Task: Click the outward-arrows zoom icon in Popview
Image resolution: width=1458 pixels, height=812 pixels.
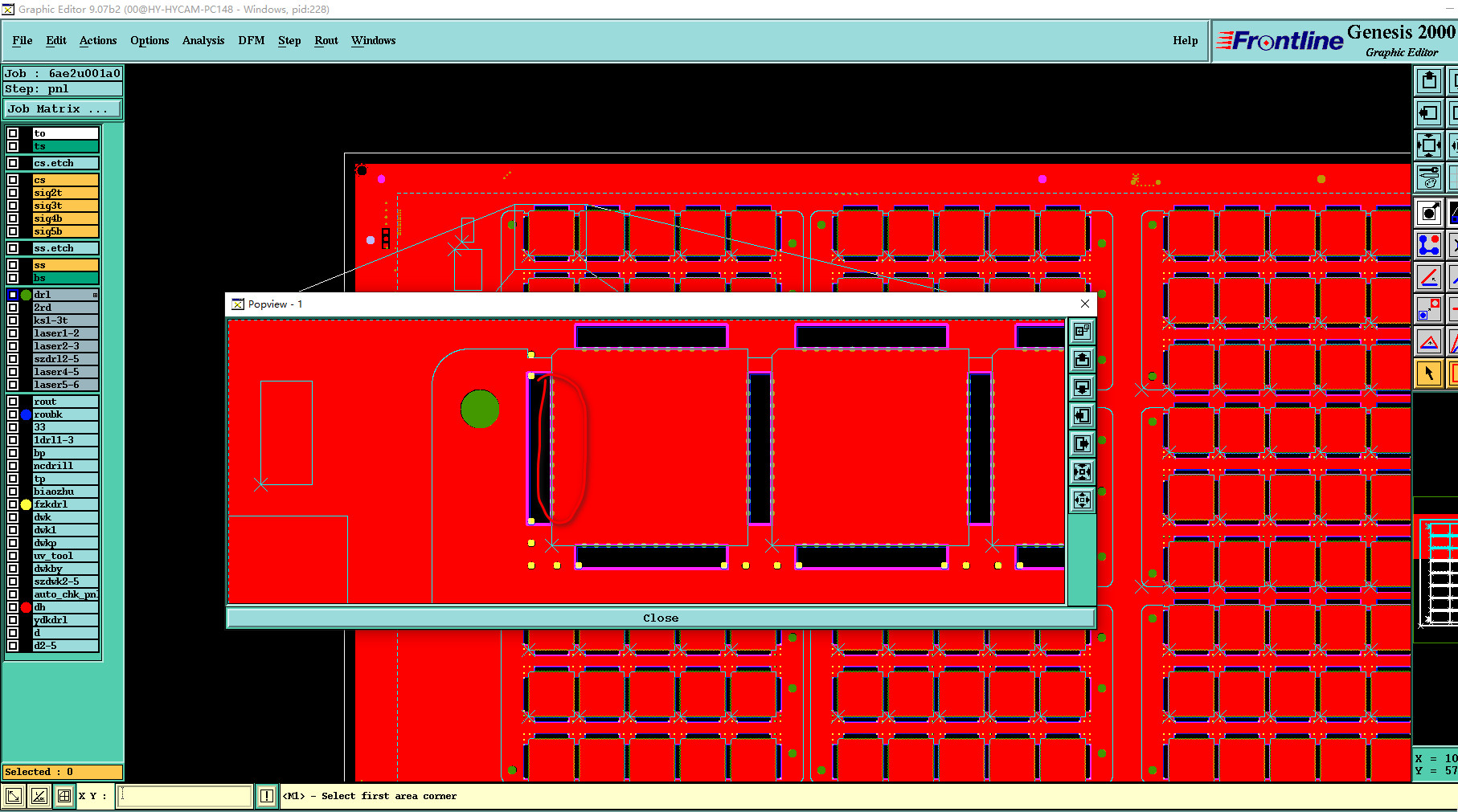Action: [1083, 500]
